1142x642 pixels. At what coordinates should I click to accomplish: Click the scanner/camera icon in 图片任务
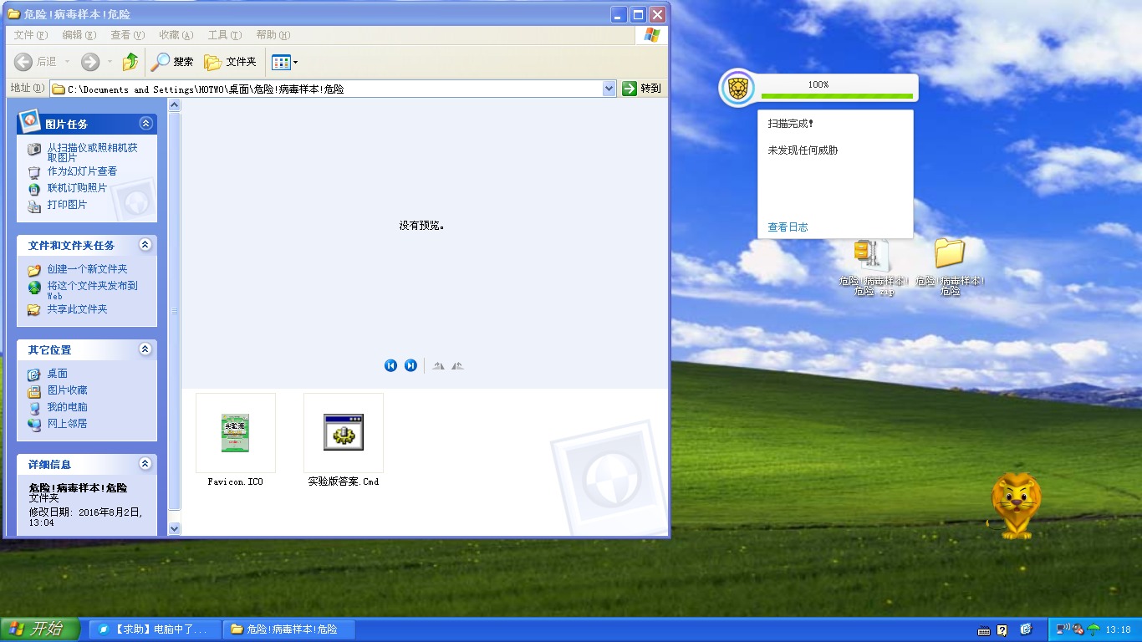pyautogui.click(x=34, y=150)
